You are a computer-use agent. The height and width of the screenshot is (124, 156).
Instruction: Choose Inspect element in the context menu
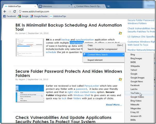point(104,60)
